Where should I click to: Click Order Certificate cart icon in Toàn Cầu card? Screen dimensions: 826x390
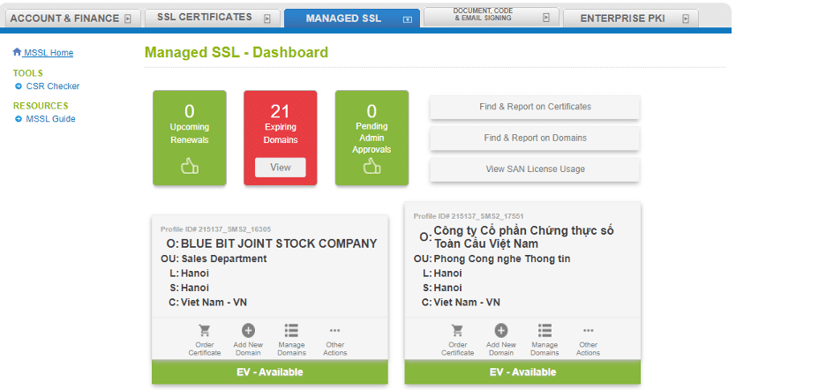click(457, 331)
